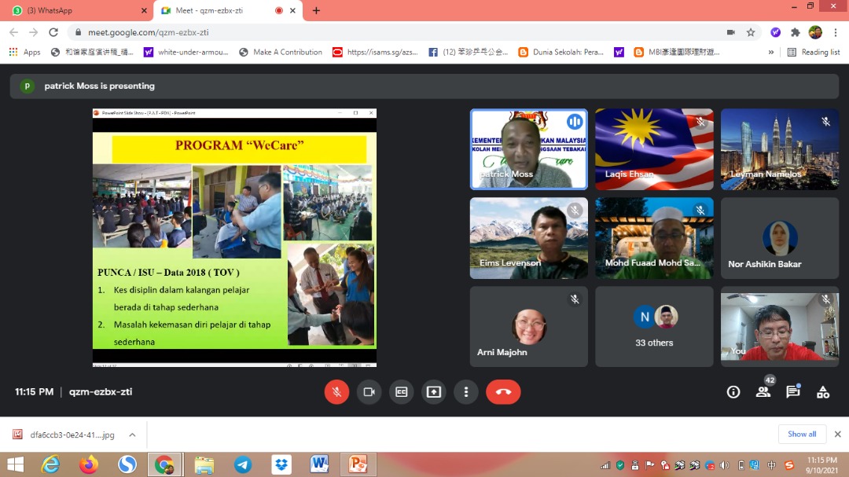Click Present now screen share button
The height and width of the screenshot is (477, 849).
(x=434, y=392)
